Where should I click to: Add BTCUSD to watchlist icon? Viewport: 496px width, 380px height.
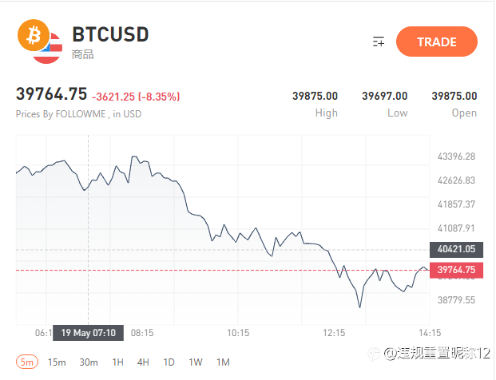pos(379,42)
